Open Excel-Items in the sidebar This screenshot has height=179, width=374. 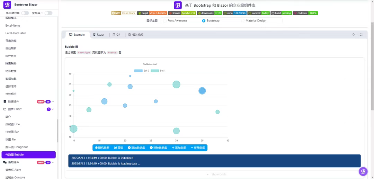(x=13, y=26)
